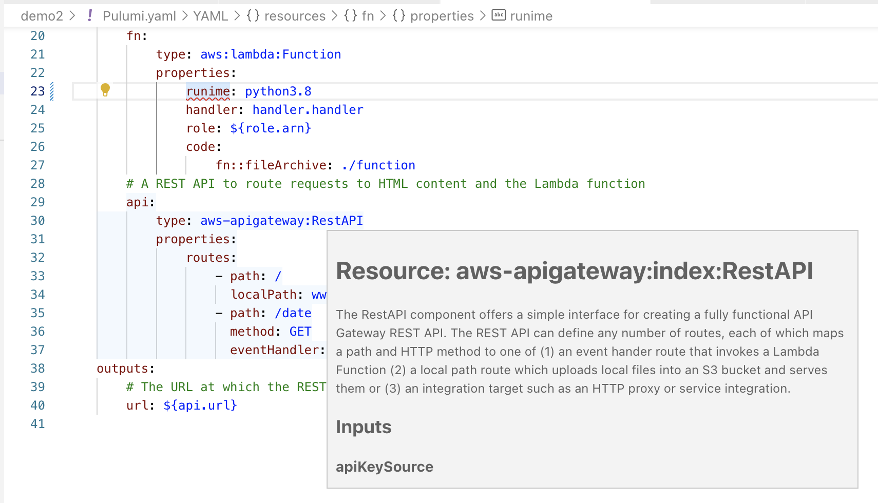Select resources breadcrumb segment
The width and height of the screenshot is (878, 503).
[295, 16]
